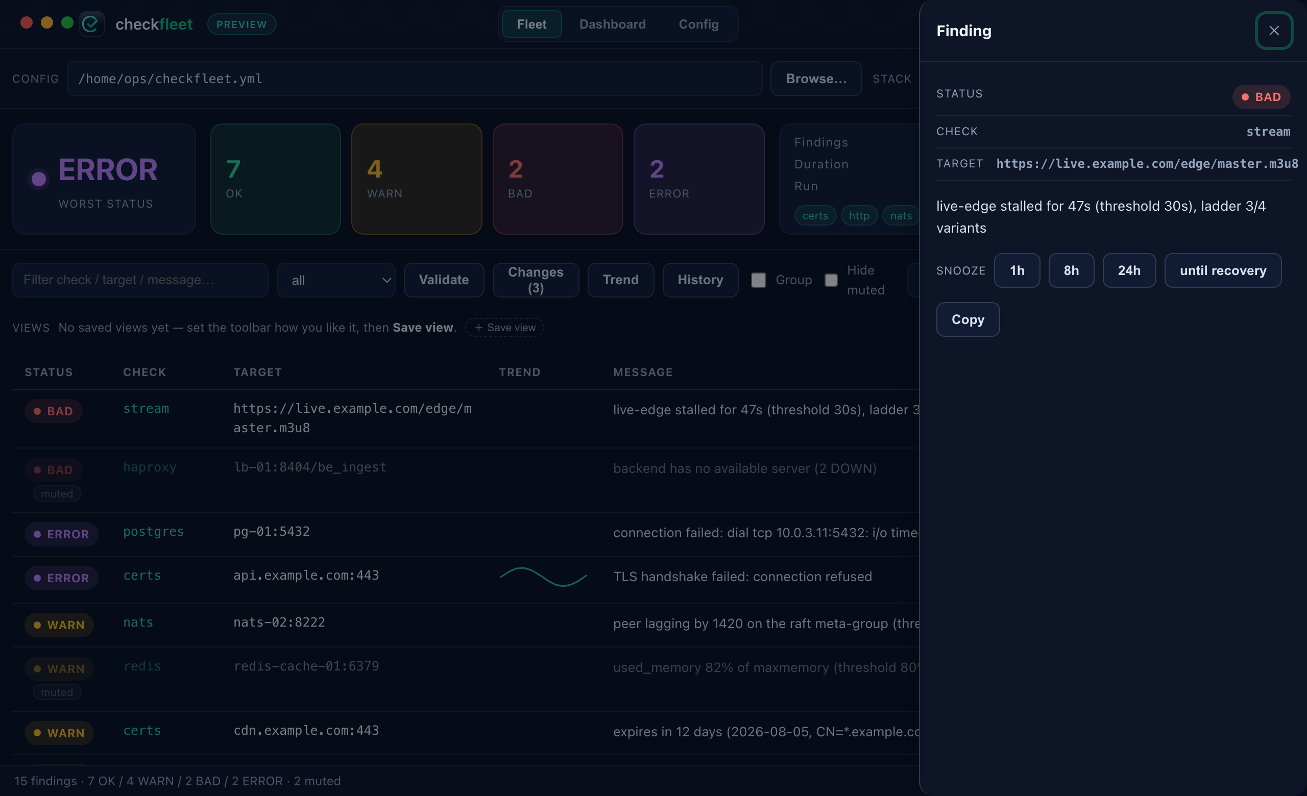Viewport: 1307px width, 796px height.
Task: Click the nats check name
Action: coord(138,622)
